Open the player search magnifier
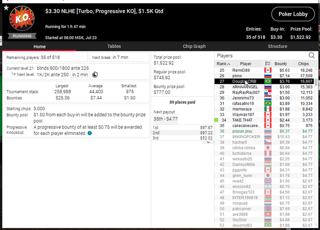The height and width of the screenshot is (230, 320). [x=311, y=55]
